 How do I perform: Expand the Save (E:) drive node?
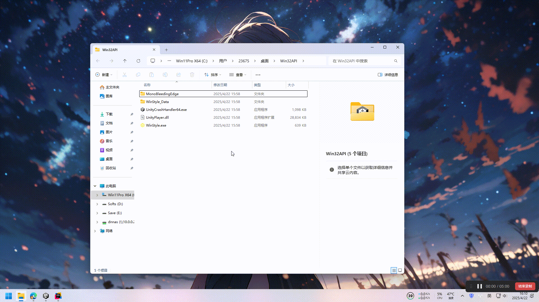(x=97, y=213)
